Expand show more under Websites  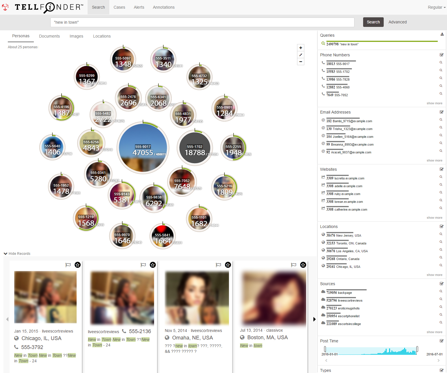[434, 218]
